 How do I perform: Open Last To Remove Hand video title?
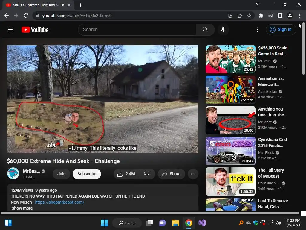pyautogui.click(x=273, y=204)
